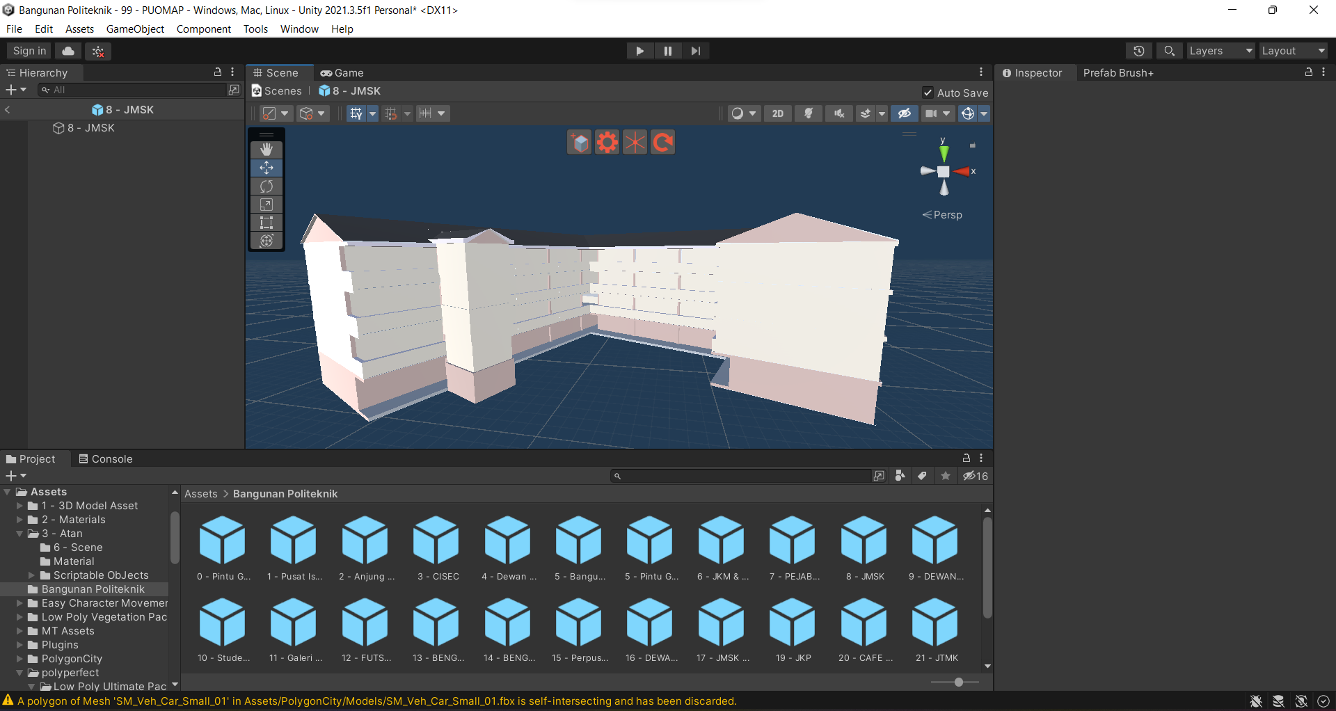Click the Step forward button

point(695,51)
